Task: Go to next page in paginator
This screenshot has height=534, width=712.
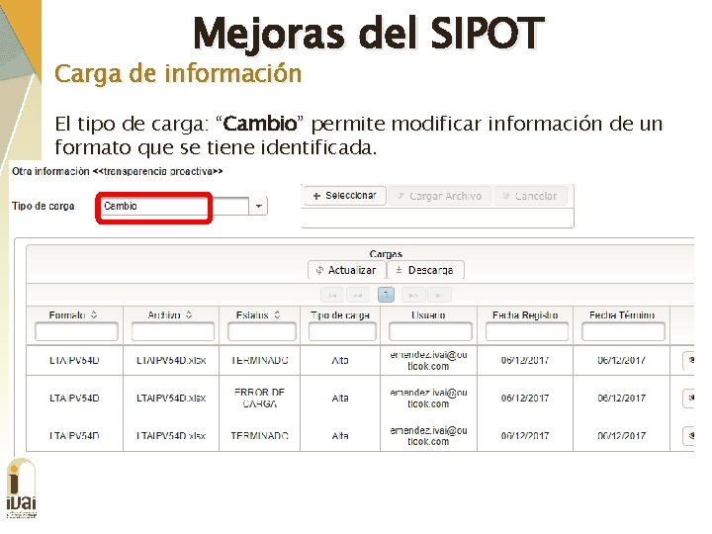Action: tap(413, 296)
